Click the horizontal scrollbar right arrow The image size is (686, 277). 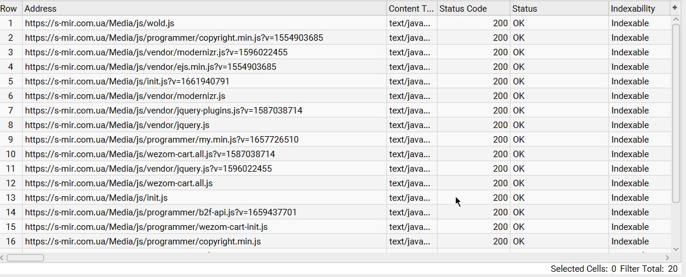pyautogui.click(x=667, y=257)
